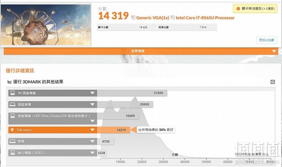Open the orange result details bar

pyautogui.click(x=141, y=51)
